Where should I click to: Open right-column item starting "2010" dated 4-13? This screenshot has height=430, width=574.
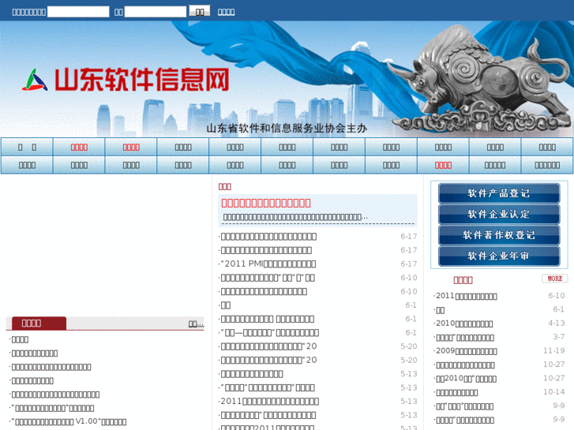pyautogui.click(x=463, y=323)
